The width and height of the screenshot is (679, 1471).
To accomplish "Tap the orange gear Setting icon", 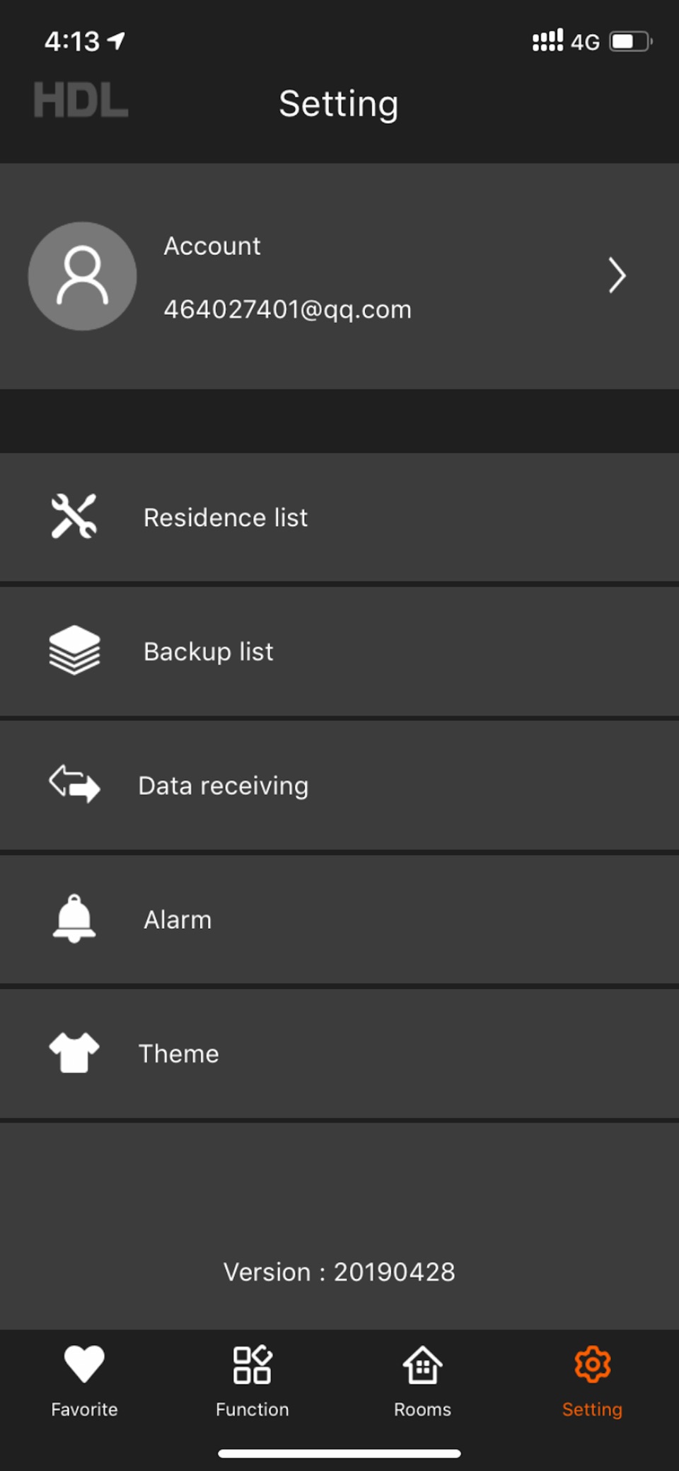I will 592,1364.
